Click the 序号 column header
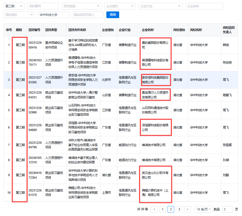 [9, 30]
